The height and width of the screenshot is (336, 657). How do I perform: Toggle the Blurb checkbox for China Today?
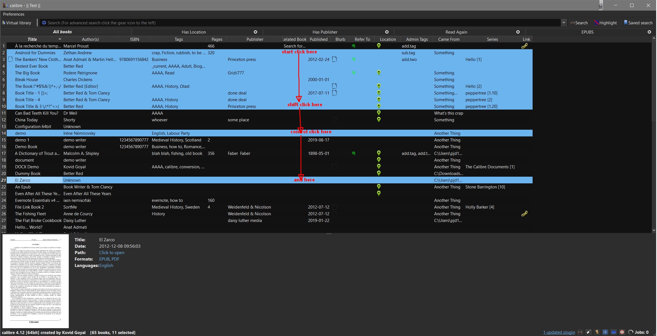click(x=334, y=120)
